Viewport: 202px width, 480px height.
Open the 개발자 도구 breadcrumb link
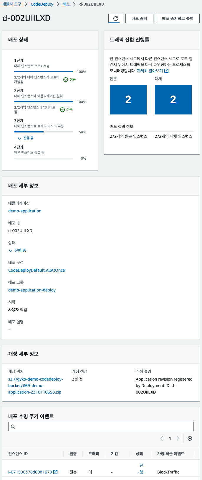pyautogui.click(x=11, y=4)
